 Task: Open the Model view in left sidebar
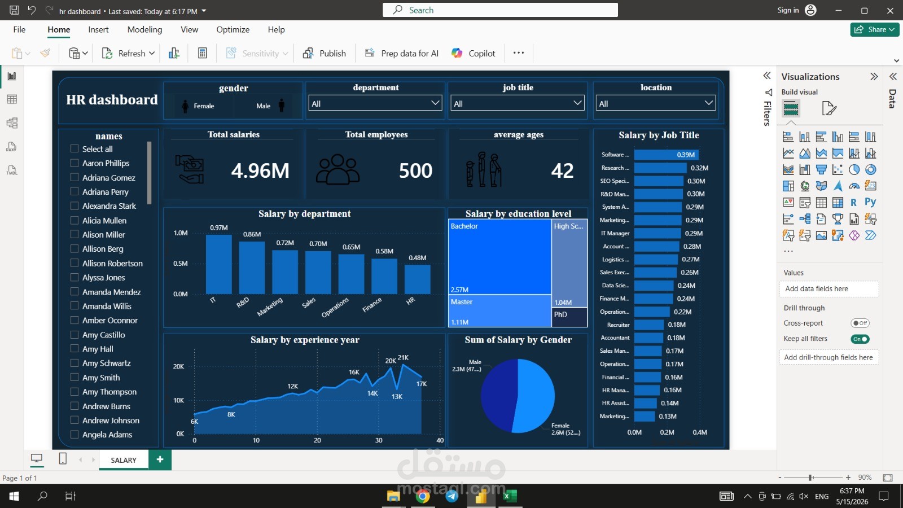[x=12, y=123]
